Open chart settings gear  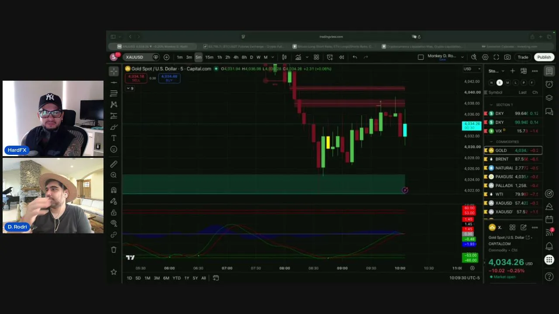click(x=485, y=57)
